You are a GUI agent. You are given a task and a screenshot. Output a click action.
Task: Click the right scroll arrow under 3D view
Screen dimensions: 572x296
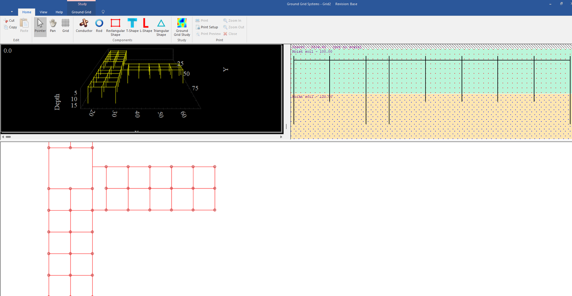click(x=281, y=137)
